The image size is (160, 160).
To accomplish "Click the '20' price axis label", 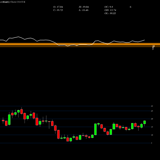I will (152, 119).
